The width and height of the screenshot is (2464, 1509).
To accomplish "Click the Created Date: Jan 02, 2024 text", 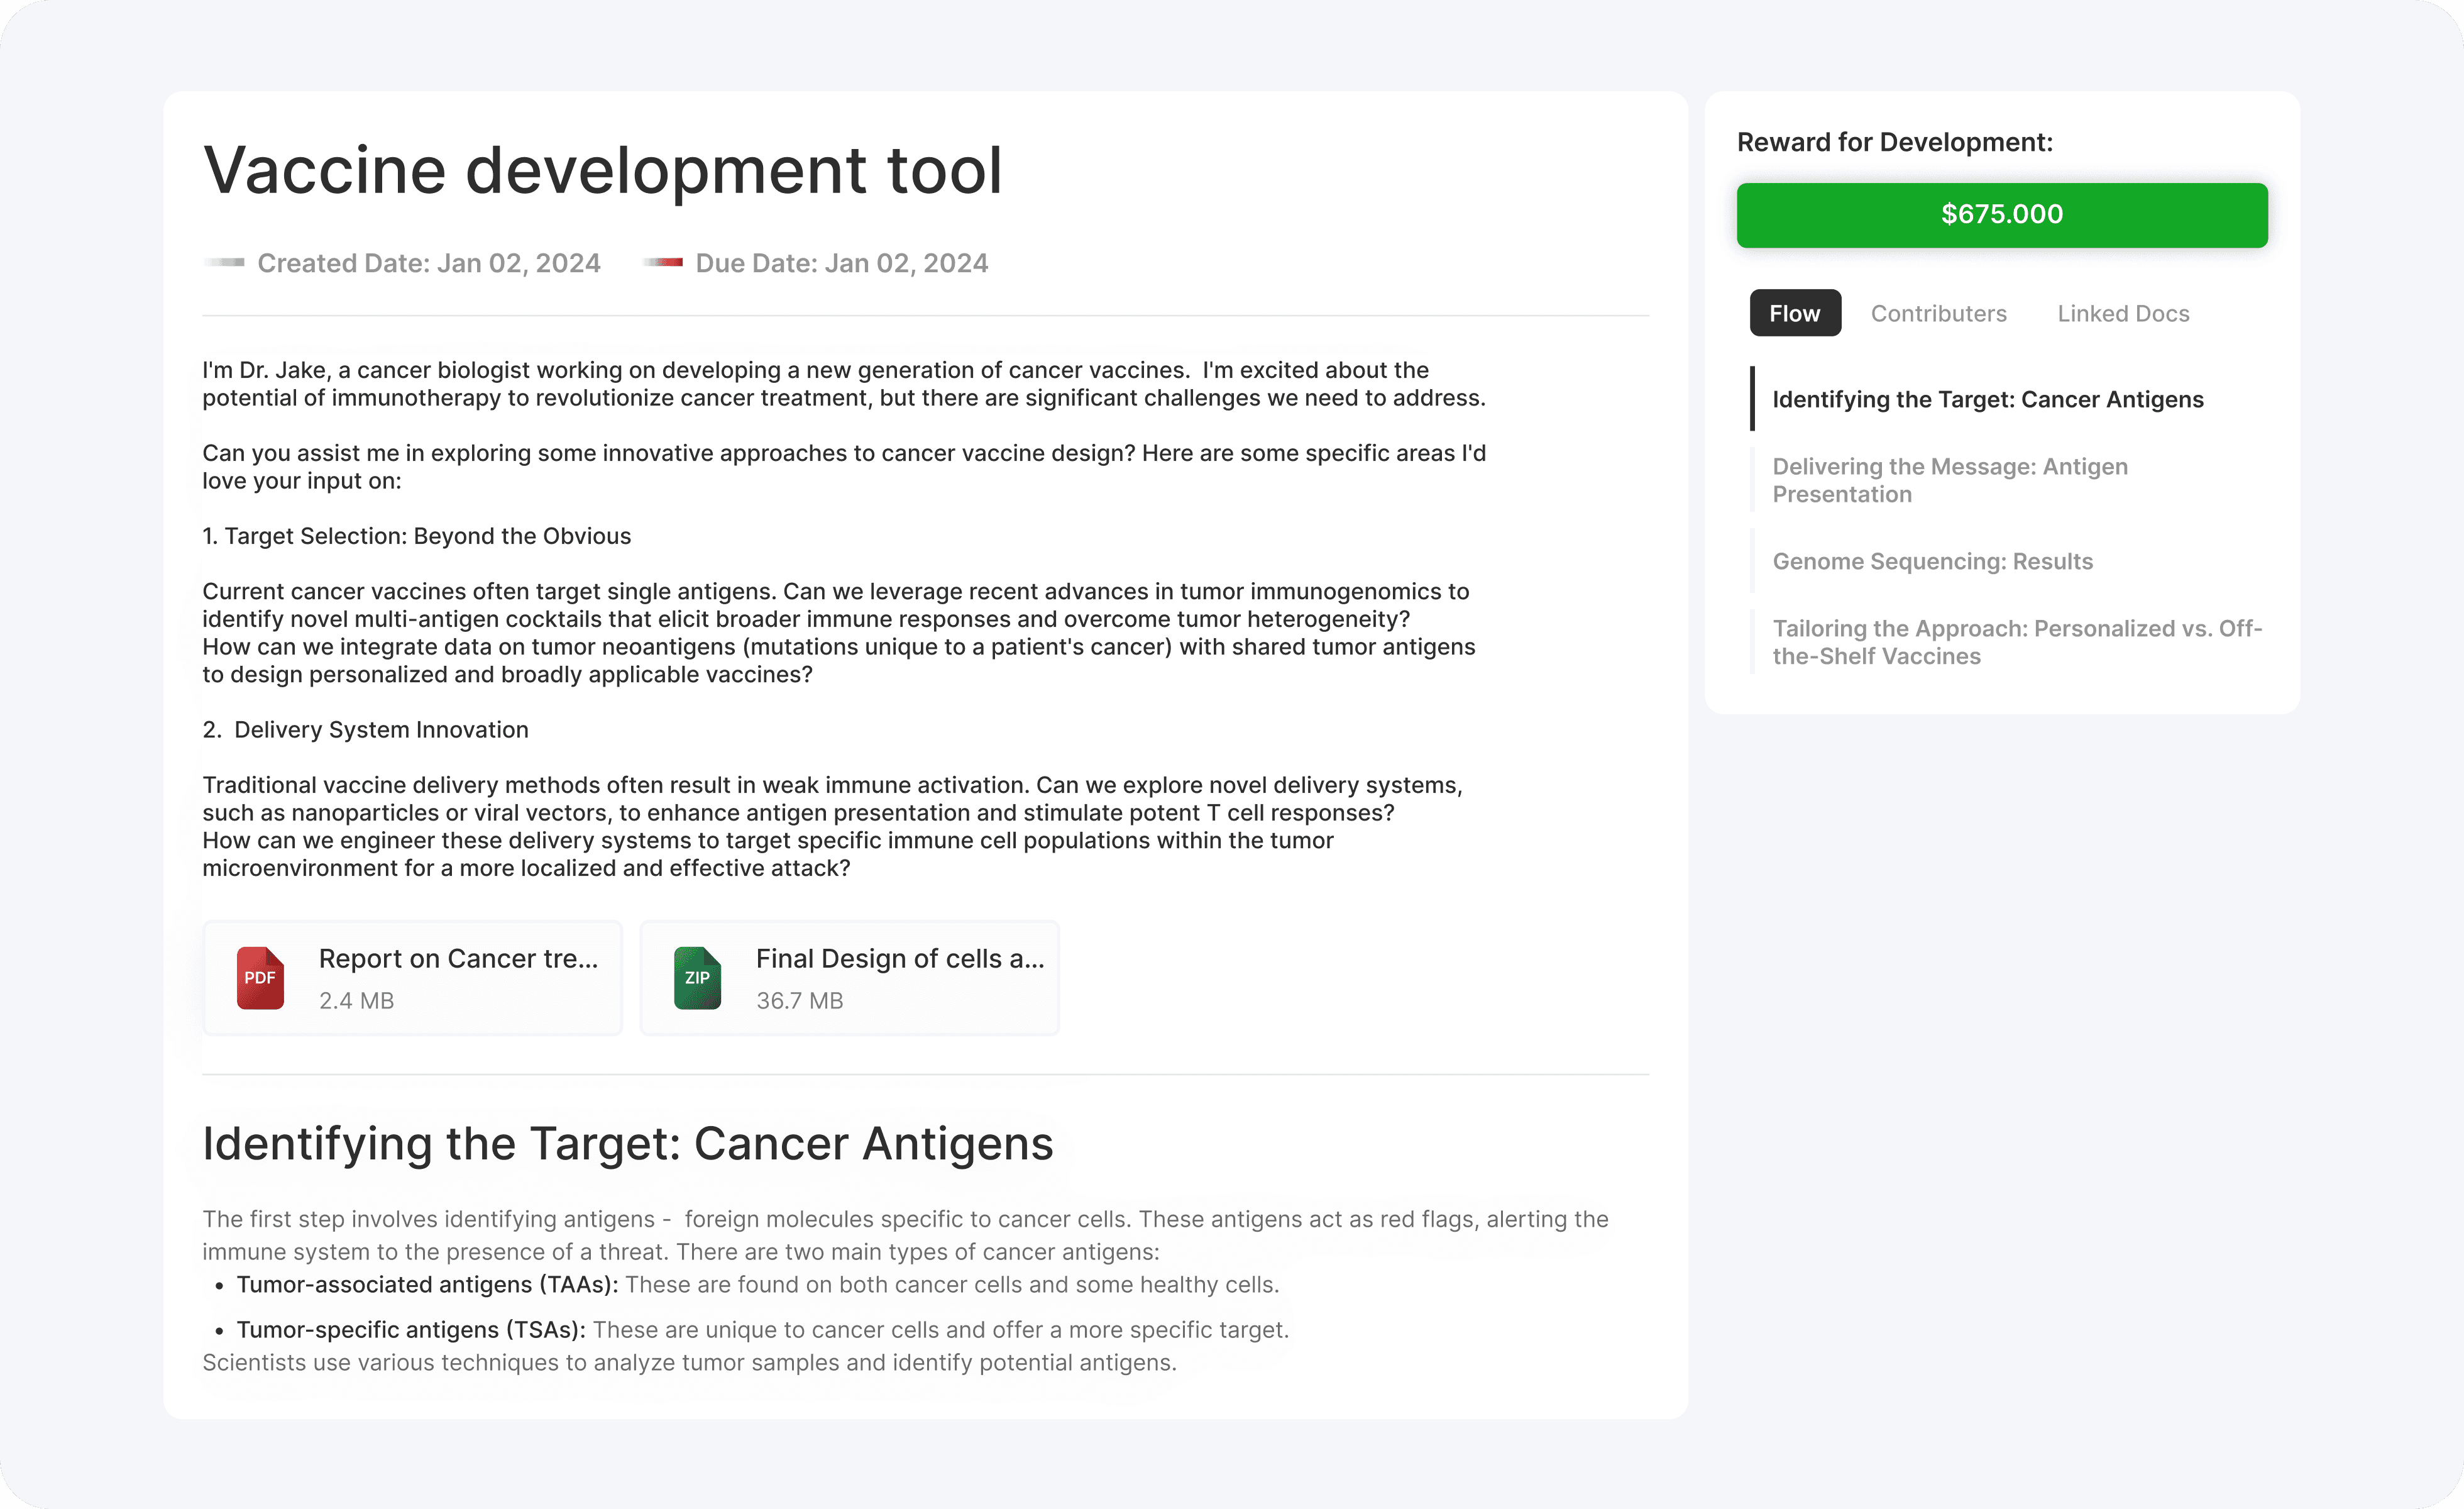I will (428, 263).
